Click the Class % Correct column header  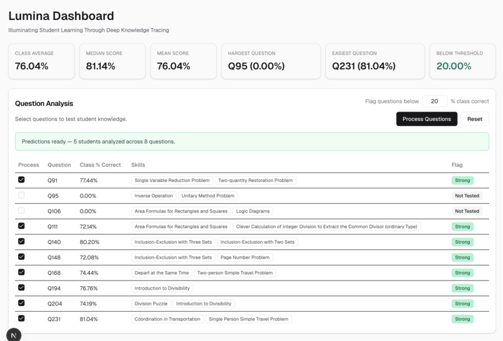tap(100, 165)
